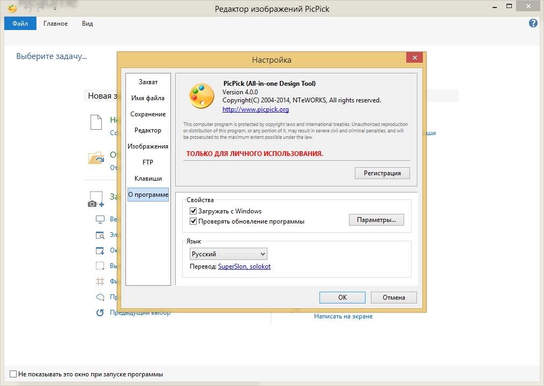
Task: Click the undo arrow in title bar
Action: (28, 9)
